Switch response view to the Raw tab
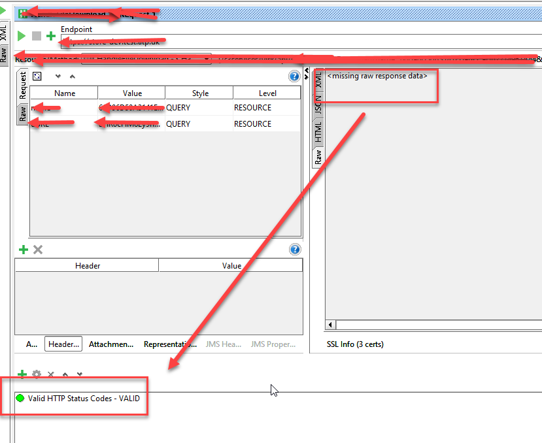The image size is (542, 443). pyautogui.click(x=318, y=157)
